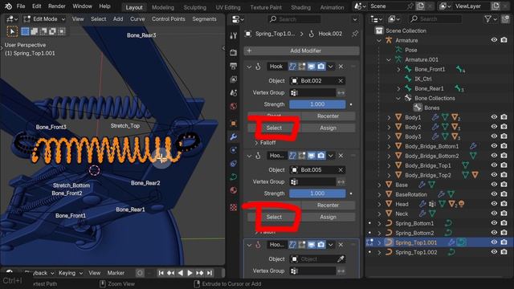Viewport: 514px width, 289px height.
Task: Open the Segments menu
Action: (x=204, y=19)
